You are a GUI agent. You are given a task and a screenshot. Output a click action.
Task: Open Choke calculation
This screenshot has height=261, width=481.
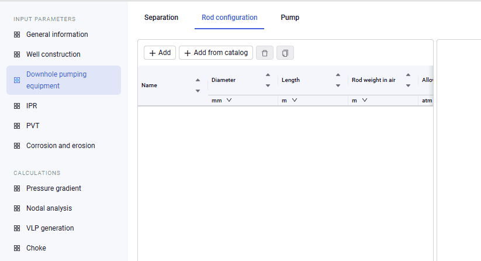pyautogui.click(x=36, y=248)
